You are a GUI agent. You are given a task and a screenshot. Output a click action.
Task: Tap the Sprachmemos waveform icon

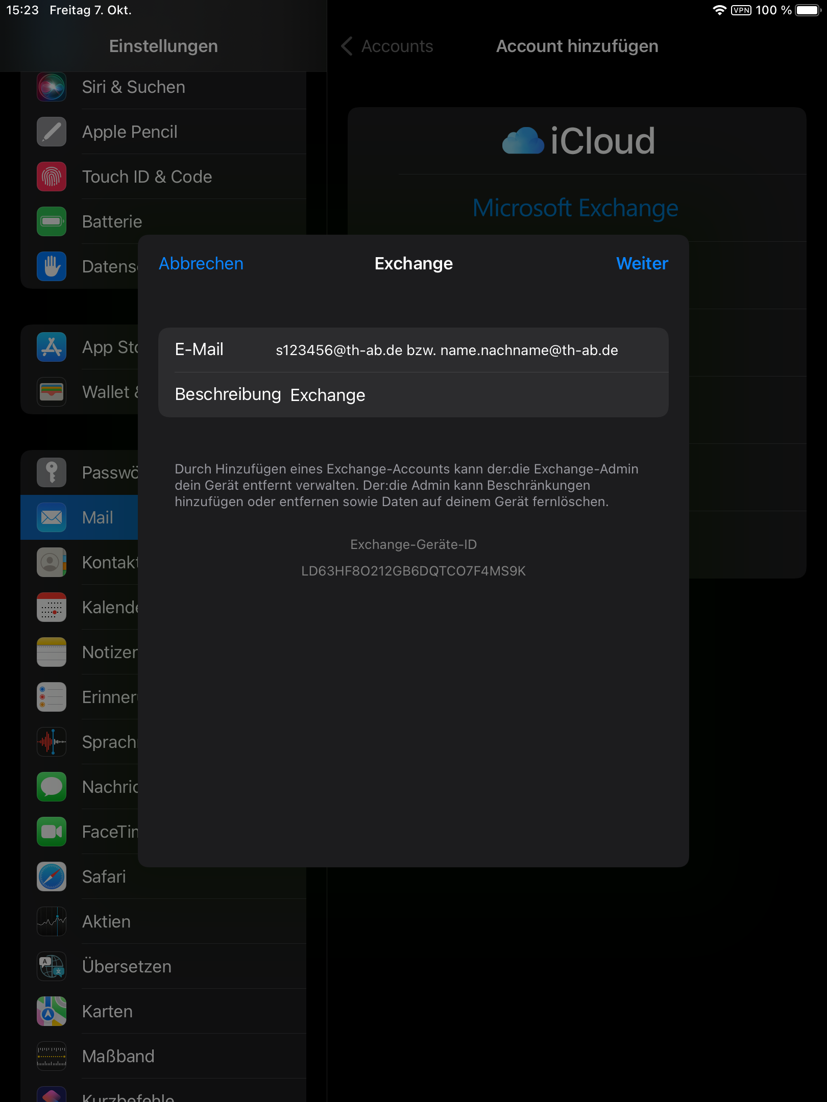tap(52, 742)
